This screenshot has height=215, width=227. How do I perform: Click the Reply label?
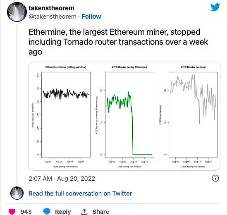click(63, 212)
